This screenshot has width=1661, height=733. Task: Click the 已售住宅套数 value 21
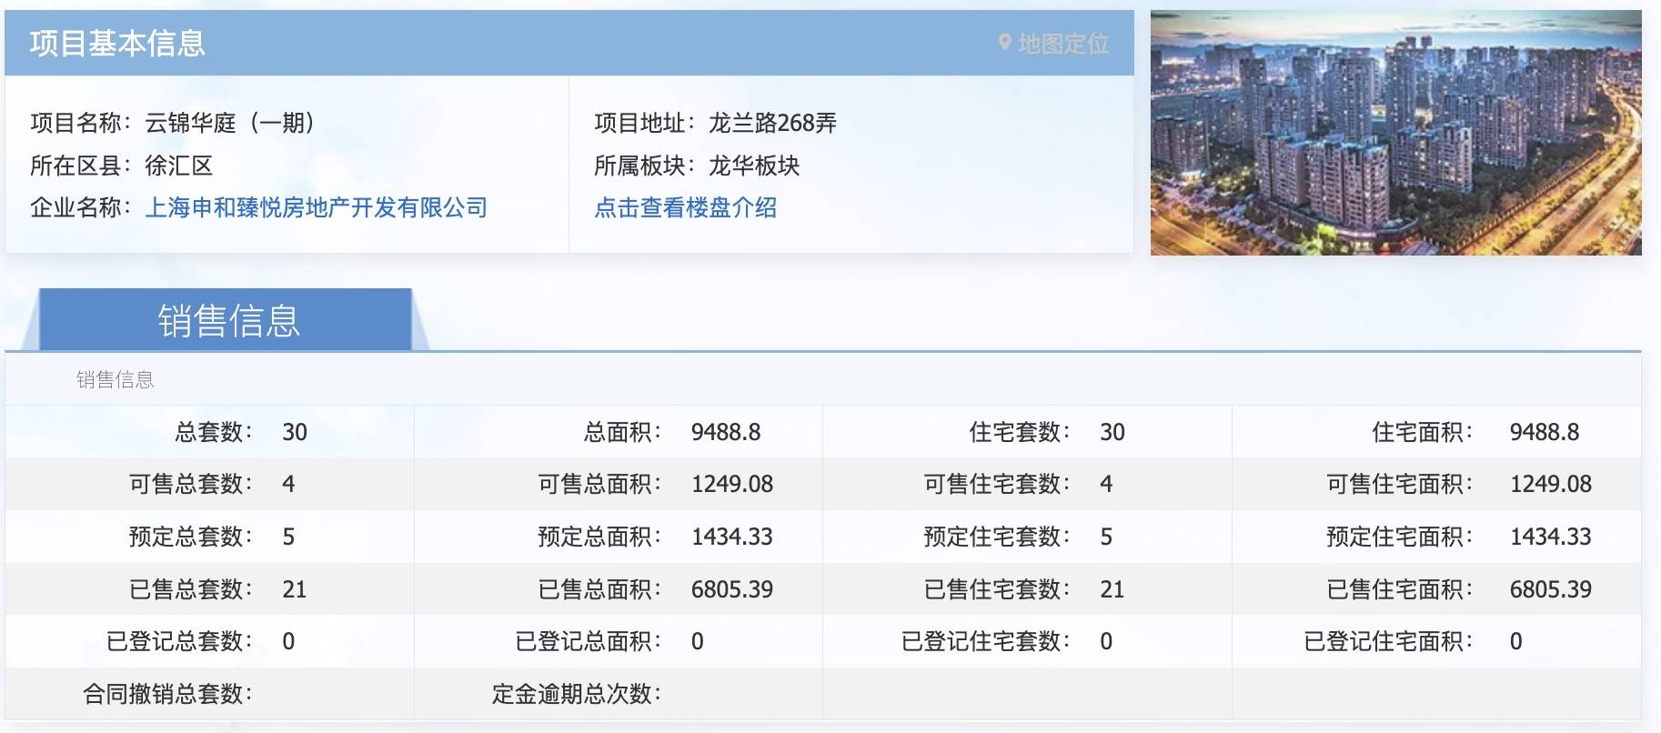[1112, 589]
